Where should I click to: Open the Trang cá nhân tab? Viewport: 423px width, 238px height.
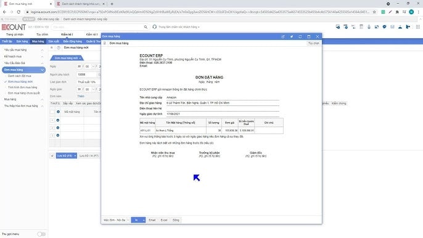click(15, 35)
